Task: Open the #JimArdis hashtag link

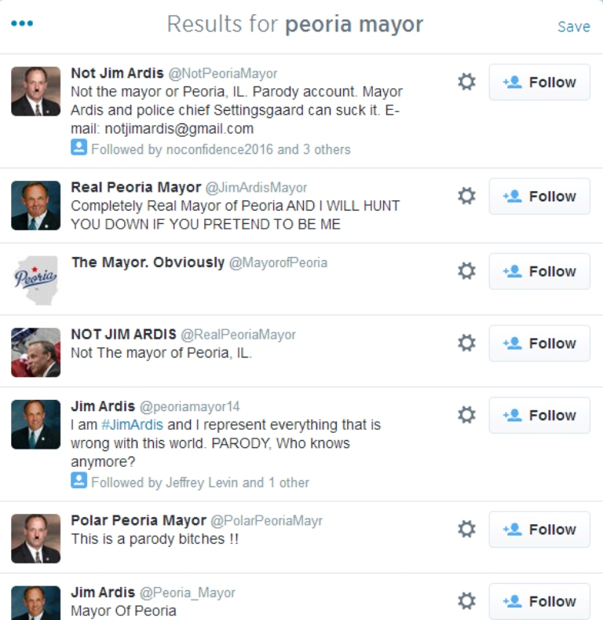Action: [x=132, y=425]
